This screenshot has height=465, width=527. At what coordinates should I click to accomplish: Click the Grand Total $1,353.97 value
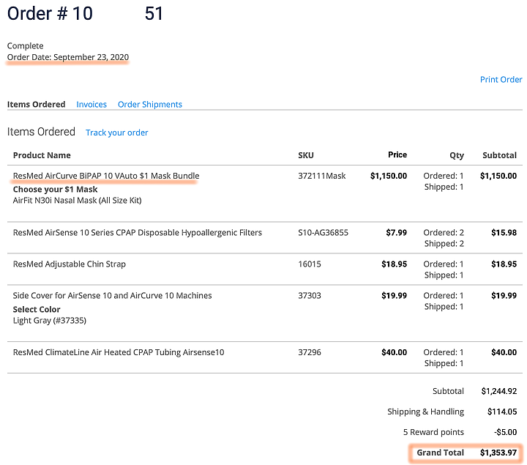click(x=498, y=453)
